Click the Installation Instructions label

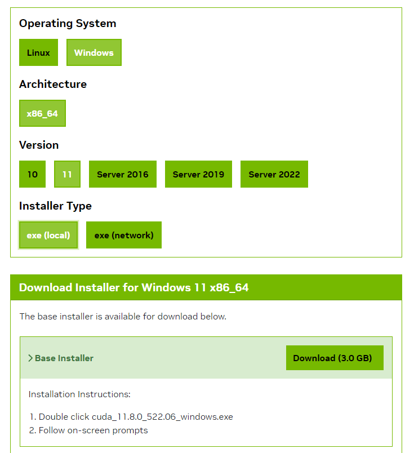pos(79,394)
